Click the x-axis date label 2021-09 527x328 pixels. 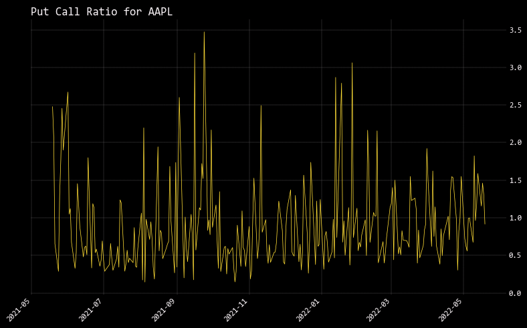[165, 309]
